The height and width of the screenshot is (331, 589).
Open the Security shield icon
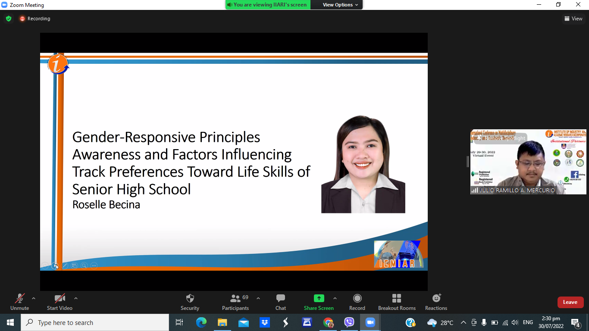[190, 298]
